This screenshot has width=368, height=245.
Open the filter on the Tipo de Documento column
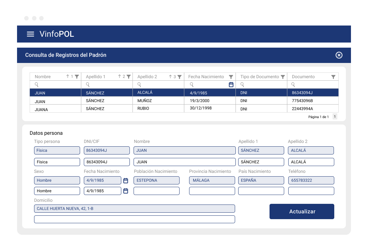click(283, 77)
